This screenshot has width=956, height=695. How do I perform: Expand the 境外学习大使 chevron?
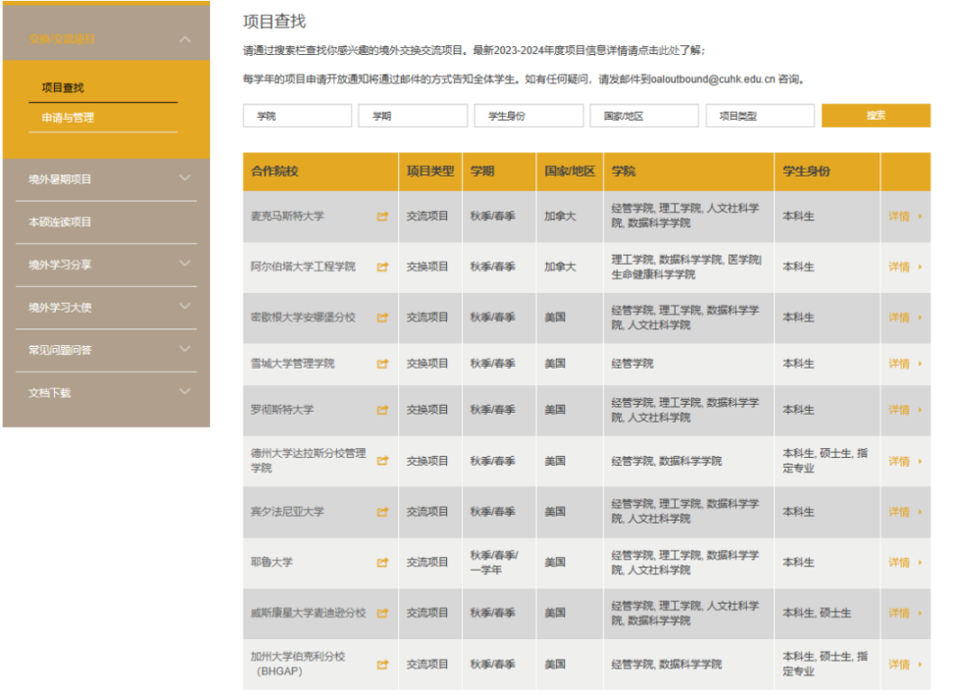coord(185,306)
